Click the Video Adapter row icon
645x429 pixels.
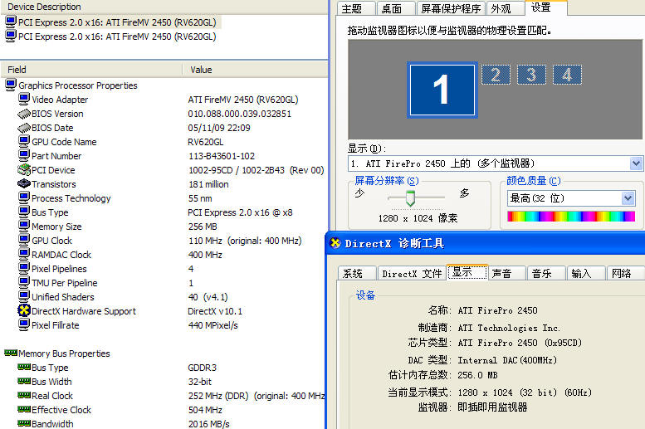24,99
